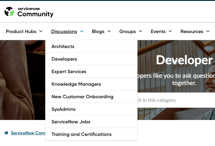Select Architects from Discussions menu
This screenshot has height=146, width=215.
click(x=91, y=47)
